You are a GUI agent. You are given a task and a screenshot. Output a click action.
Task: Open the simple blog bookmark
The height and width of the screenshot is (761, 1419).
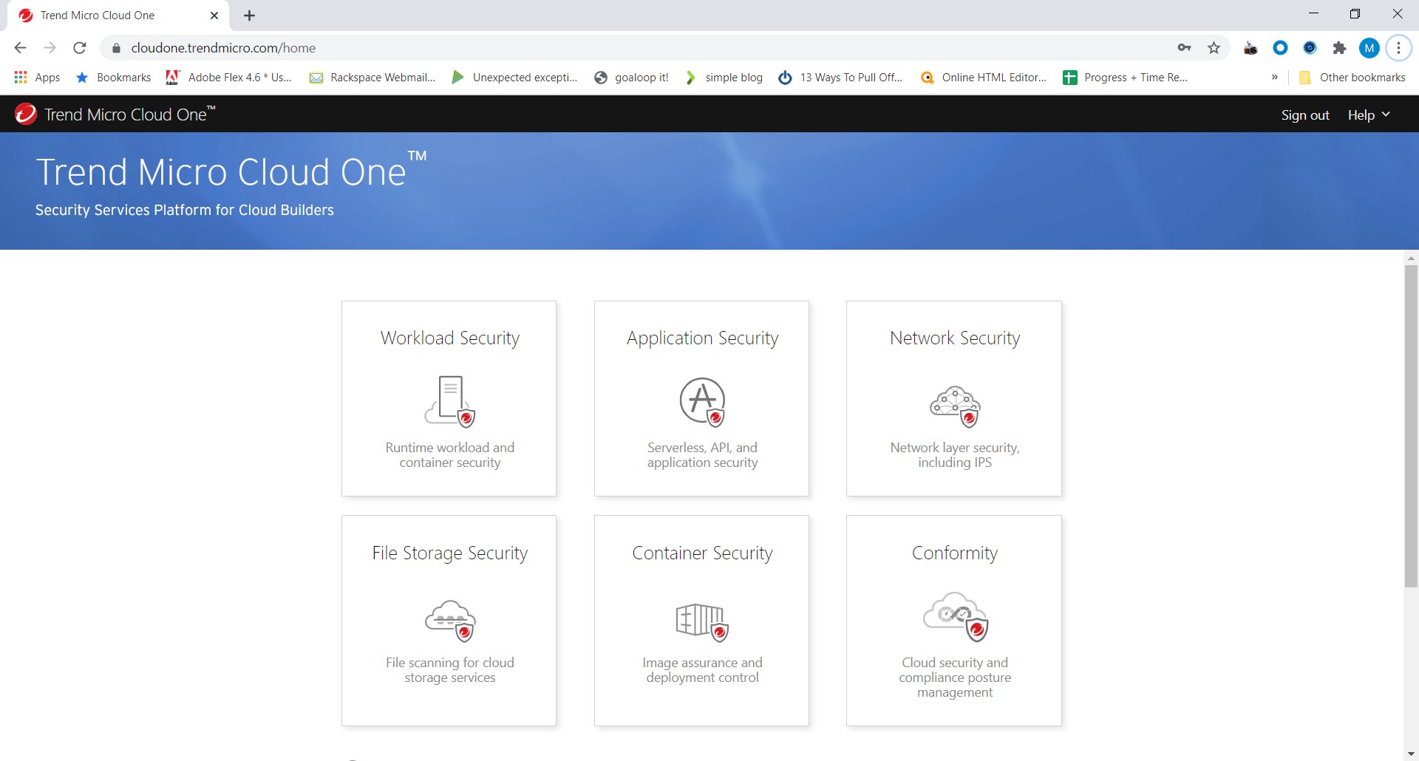(724, 78)
